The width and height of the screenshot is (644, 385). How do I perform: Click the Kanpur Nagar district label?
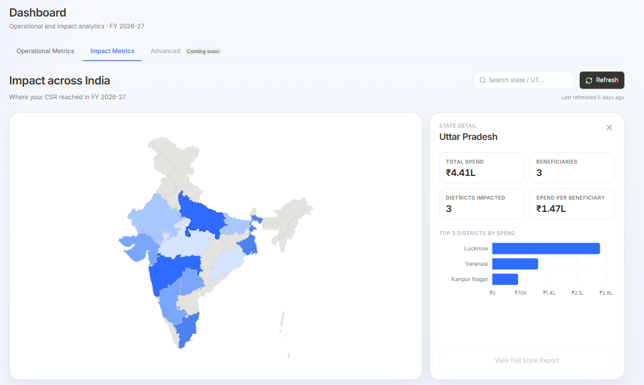tap(470, 279)
